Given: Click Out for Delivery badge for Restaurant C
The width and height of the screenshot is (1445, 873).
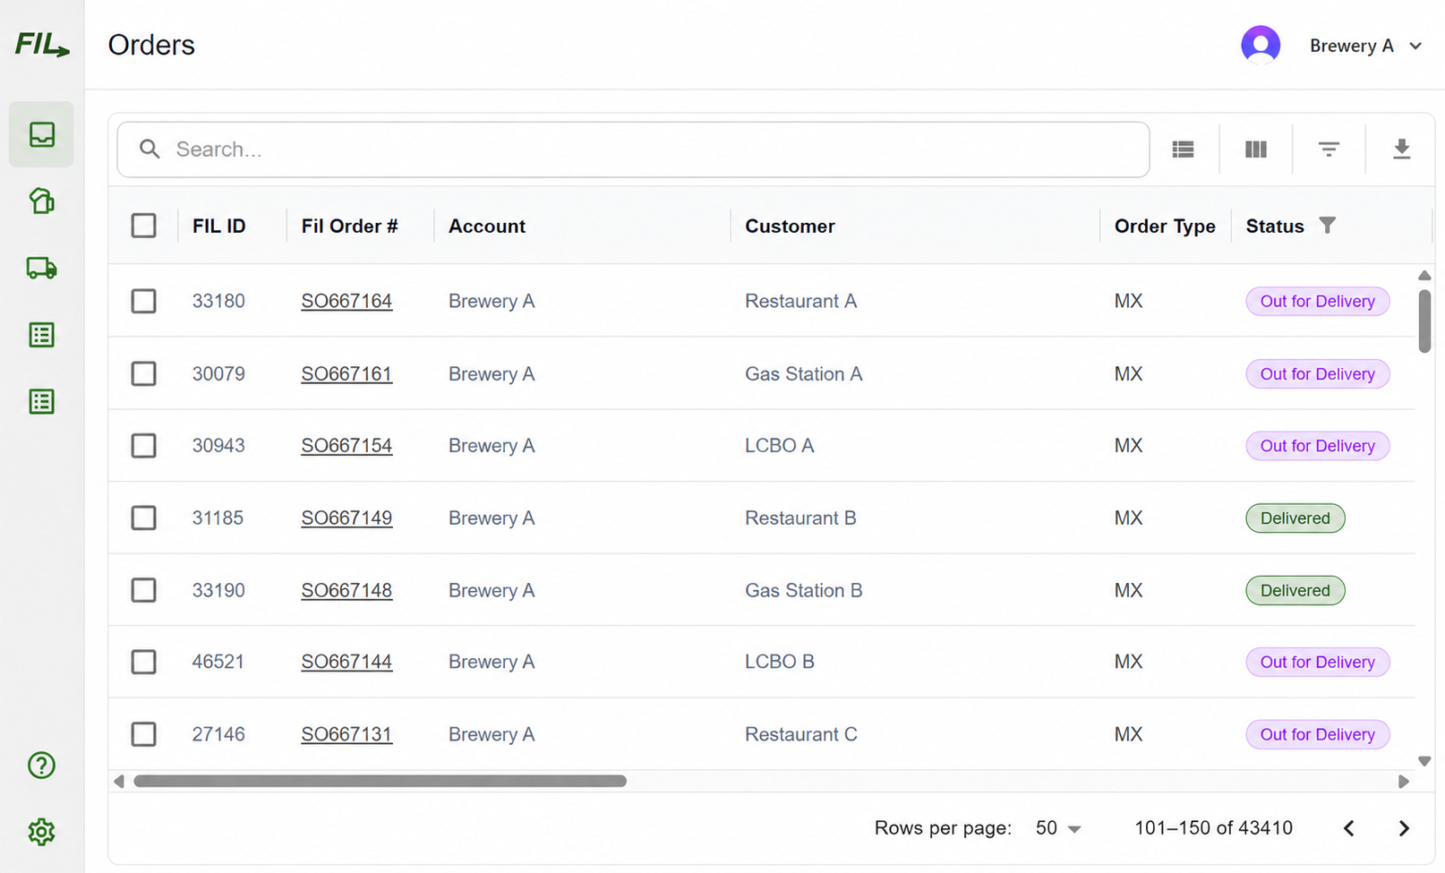Looking at the screenshot, I should (1317, 734).
